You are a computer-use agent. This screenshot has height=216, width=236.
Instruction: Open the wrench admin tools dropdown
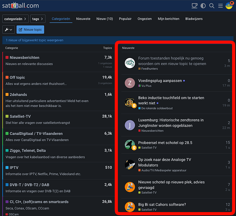tap(8, 29)
